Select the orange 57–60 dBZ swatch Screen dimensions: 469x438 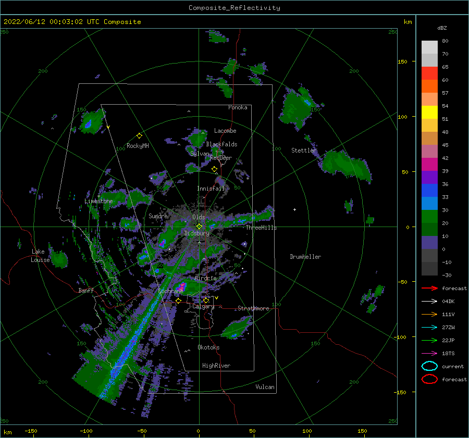(x=429, y=86)
